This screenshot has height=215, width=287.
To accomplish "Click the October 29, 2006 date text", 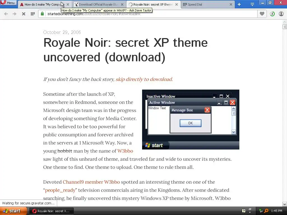I will 62,32.
